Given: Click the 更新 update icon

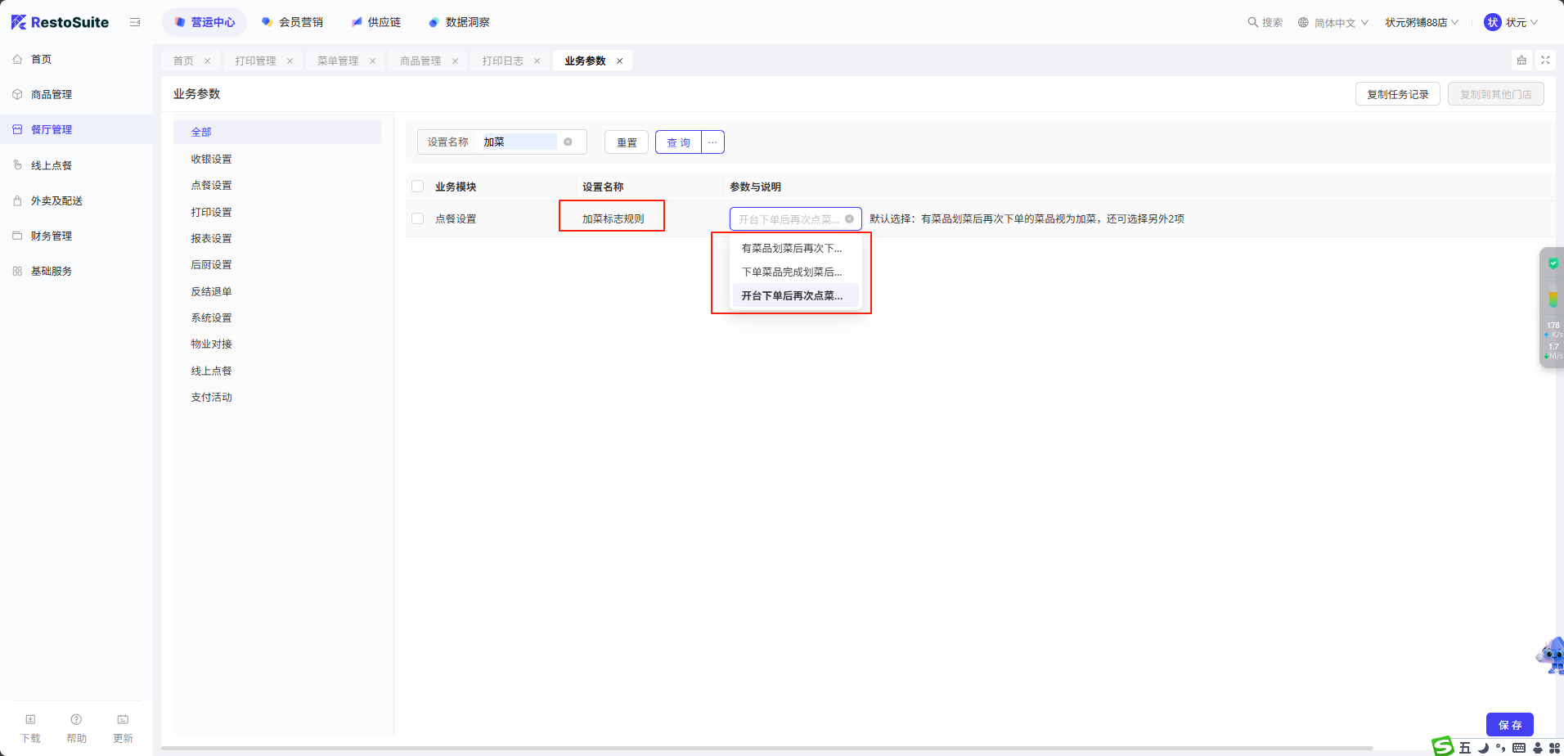Looking at the screenshot, I should 123,720.
